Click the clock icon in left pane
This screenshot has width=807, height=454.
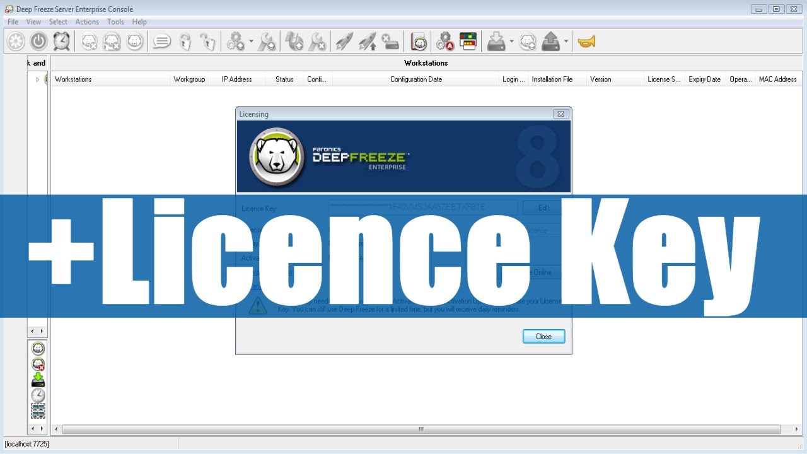pyautogui.click(x=38, y=395)
